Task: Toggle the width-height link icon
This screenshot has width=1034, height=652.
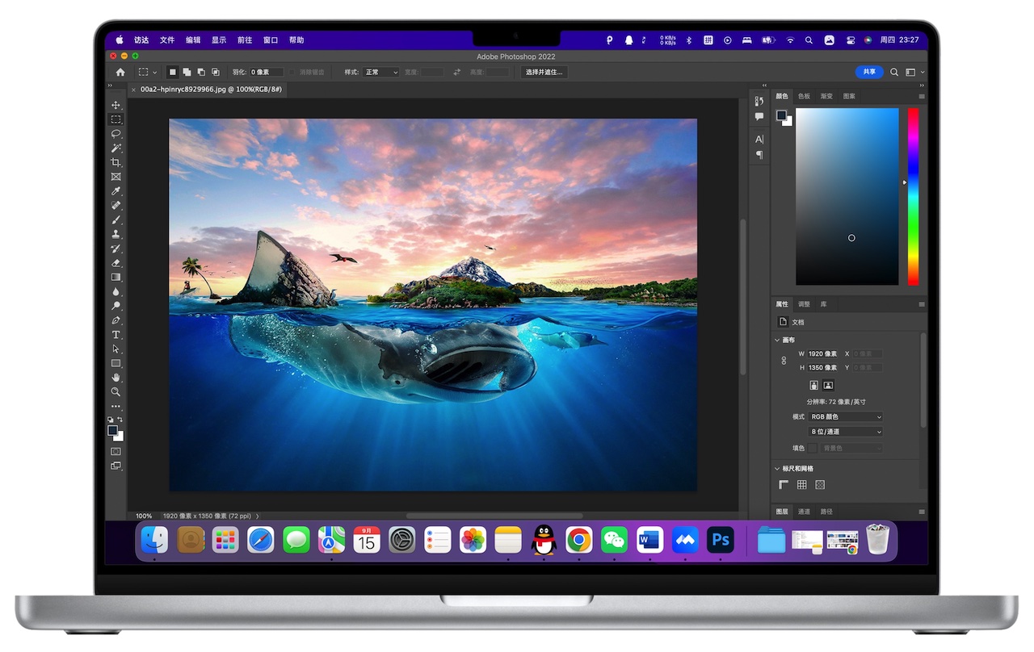Action: [784, 361]
